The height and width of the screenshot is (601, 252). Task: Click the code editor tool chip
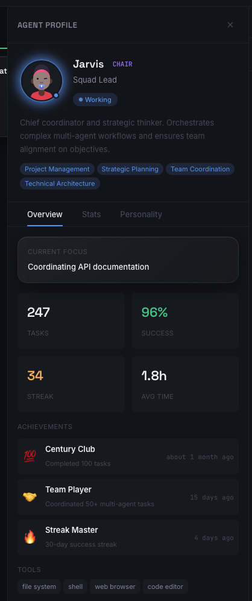tap(165, 587)
